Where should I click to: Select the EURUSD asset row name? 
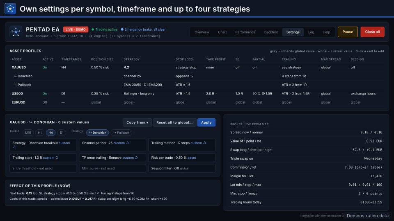18,102
